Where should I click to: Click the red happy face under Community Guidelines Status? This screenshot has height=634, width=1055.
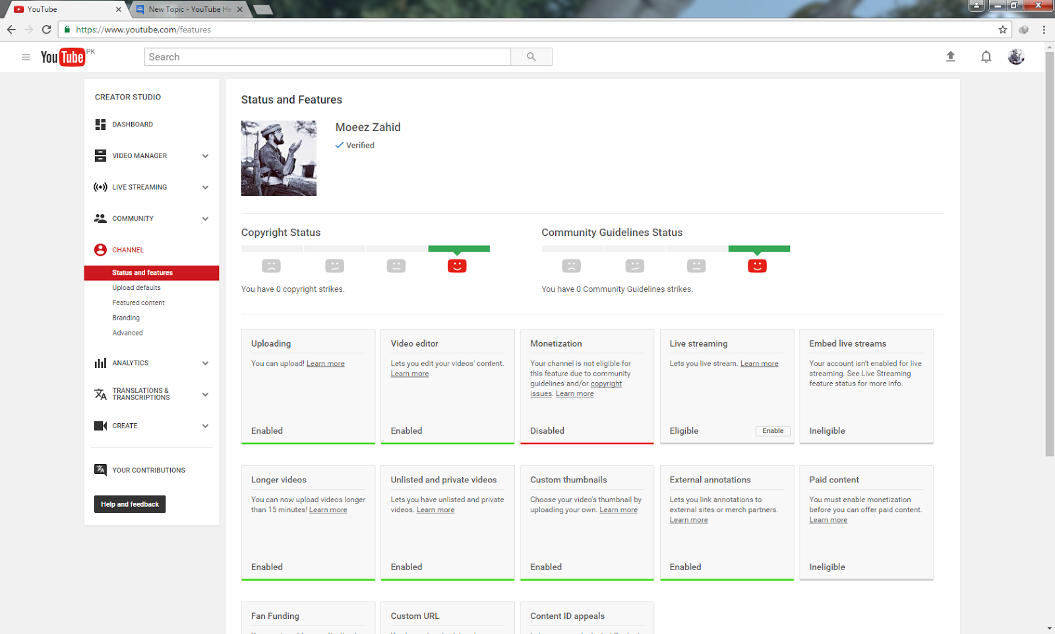(757, 266)
